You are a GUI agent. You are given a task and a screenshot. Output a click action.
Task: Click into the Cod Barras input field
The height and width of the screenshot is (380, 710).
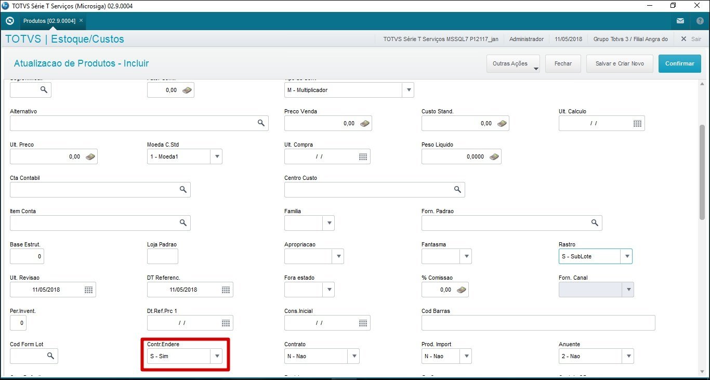point(538,323)
